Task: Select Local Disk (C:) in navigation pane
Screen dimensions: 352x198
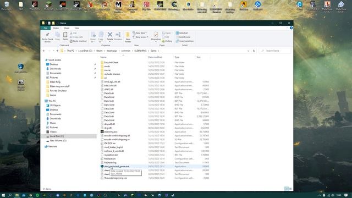Action: point(57,136)
